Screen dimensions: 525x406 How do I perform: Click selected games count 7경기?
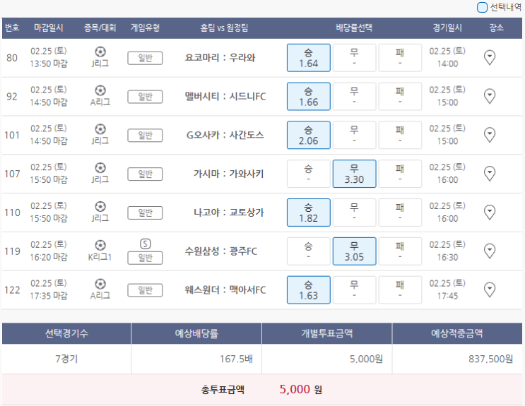[66, 359]
